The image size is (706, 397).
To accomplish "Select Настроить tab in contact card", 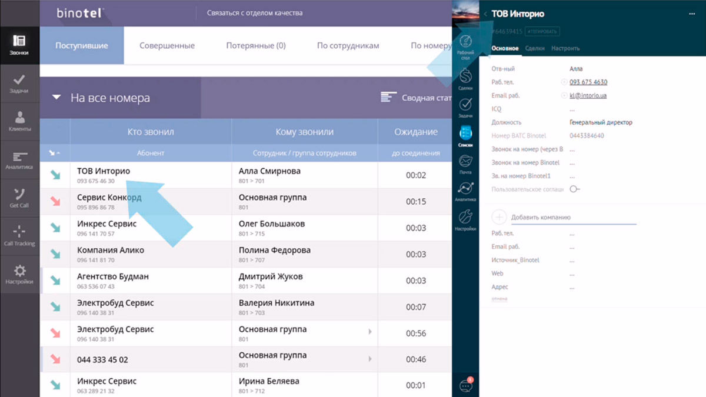I will [565, 48].
